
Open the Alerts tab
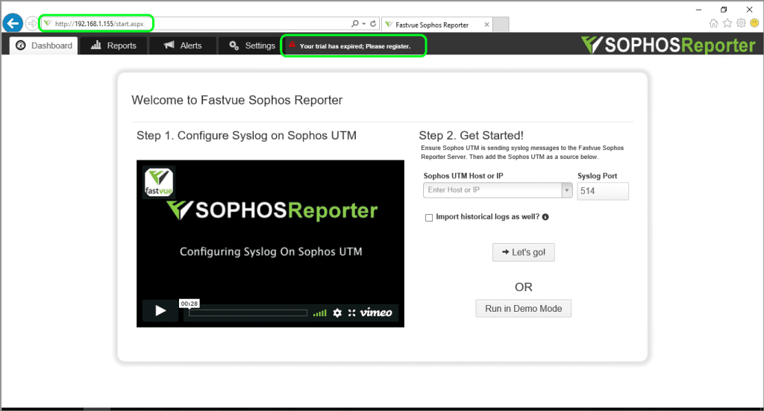click(182, 46)
